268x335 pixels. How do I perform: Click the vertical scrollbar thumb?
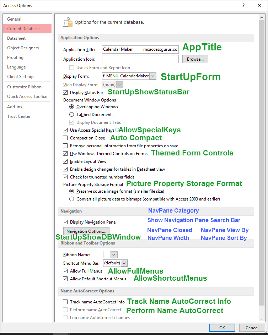tap(262, 163)
